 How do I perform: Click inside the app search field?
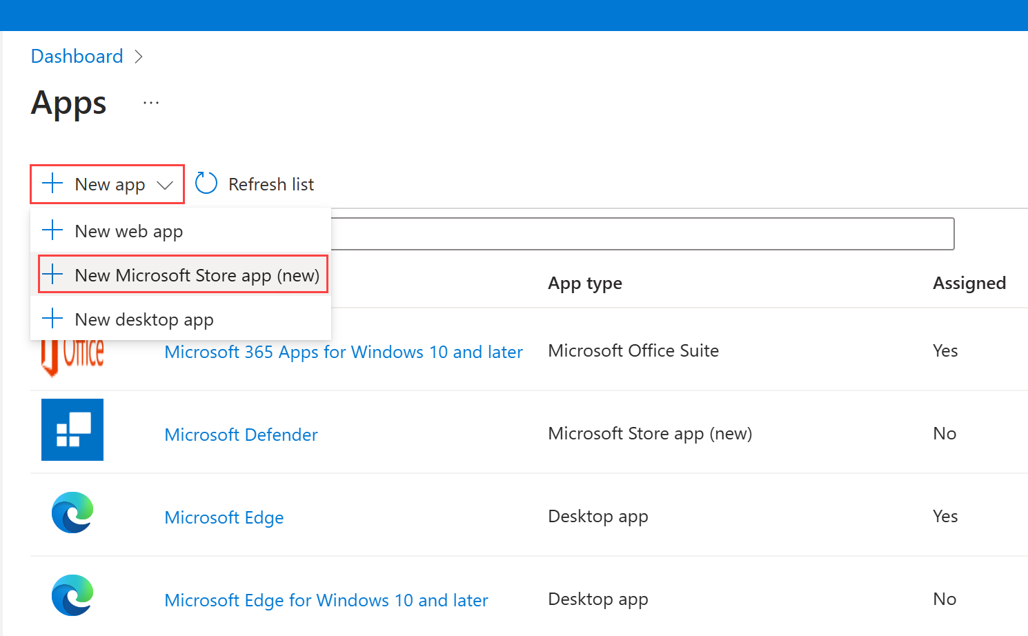point(642,234)
